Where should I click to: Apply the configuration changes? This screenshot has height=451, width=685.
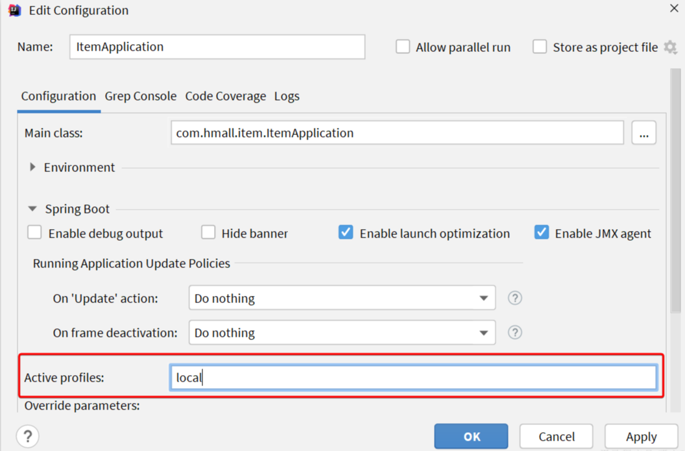click(x=641, y=436)
